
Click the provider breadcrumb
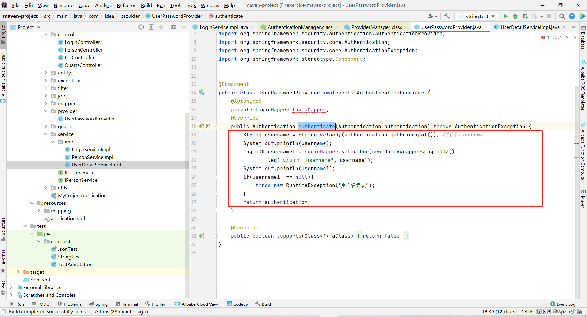[130, 16]
